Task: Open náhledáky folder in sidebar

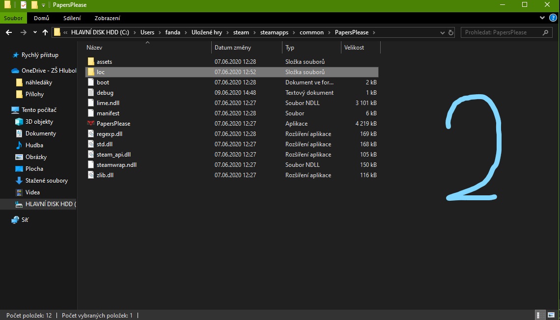Action: 39,82
